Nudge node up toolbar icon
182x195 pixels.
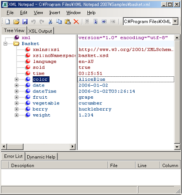tap(87, 21)
